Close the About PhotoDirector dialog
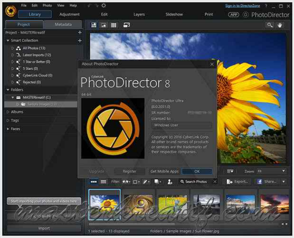 [x=212, y=64]
